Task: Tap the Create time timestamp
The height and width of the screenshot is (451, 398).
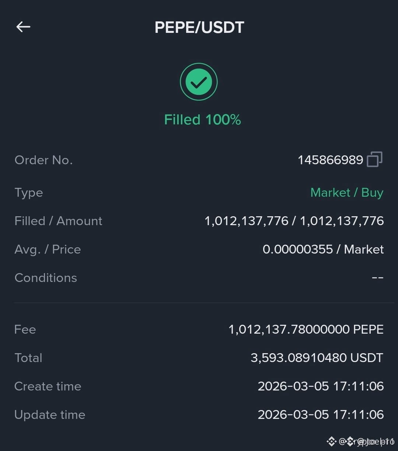Action: click(x=321, y=386)
